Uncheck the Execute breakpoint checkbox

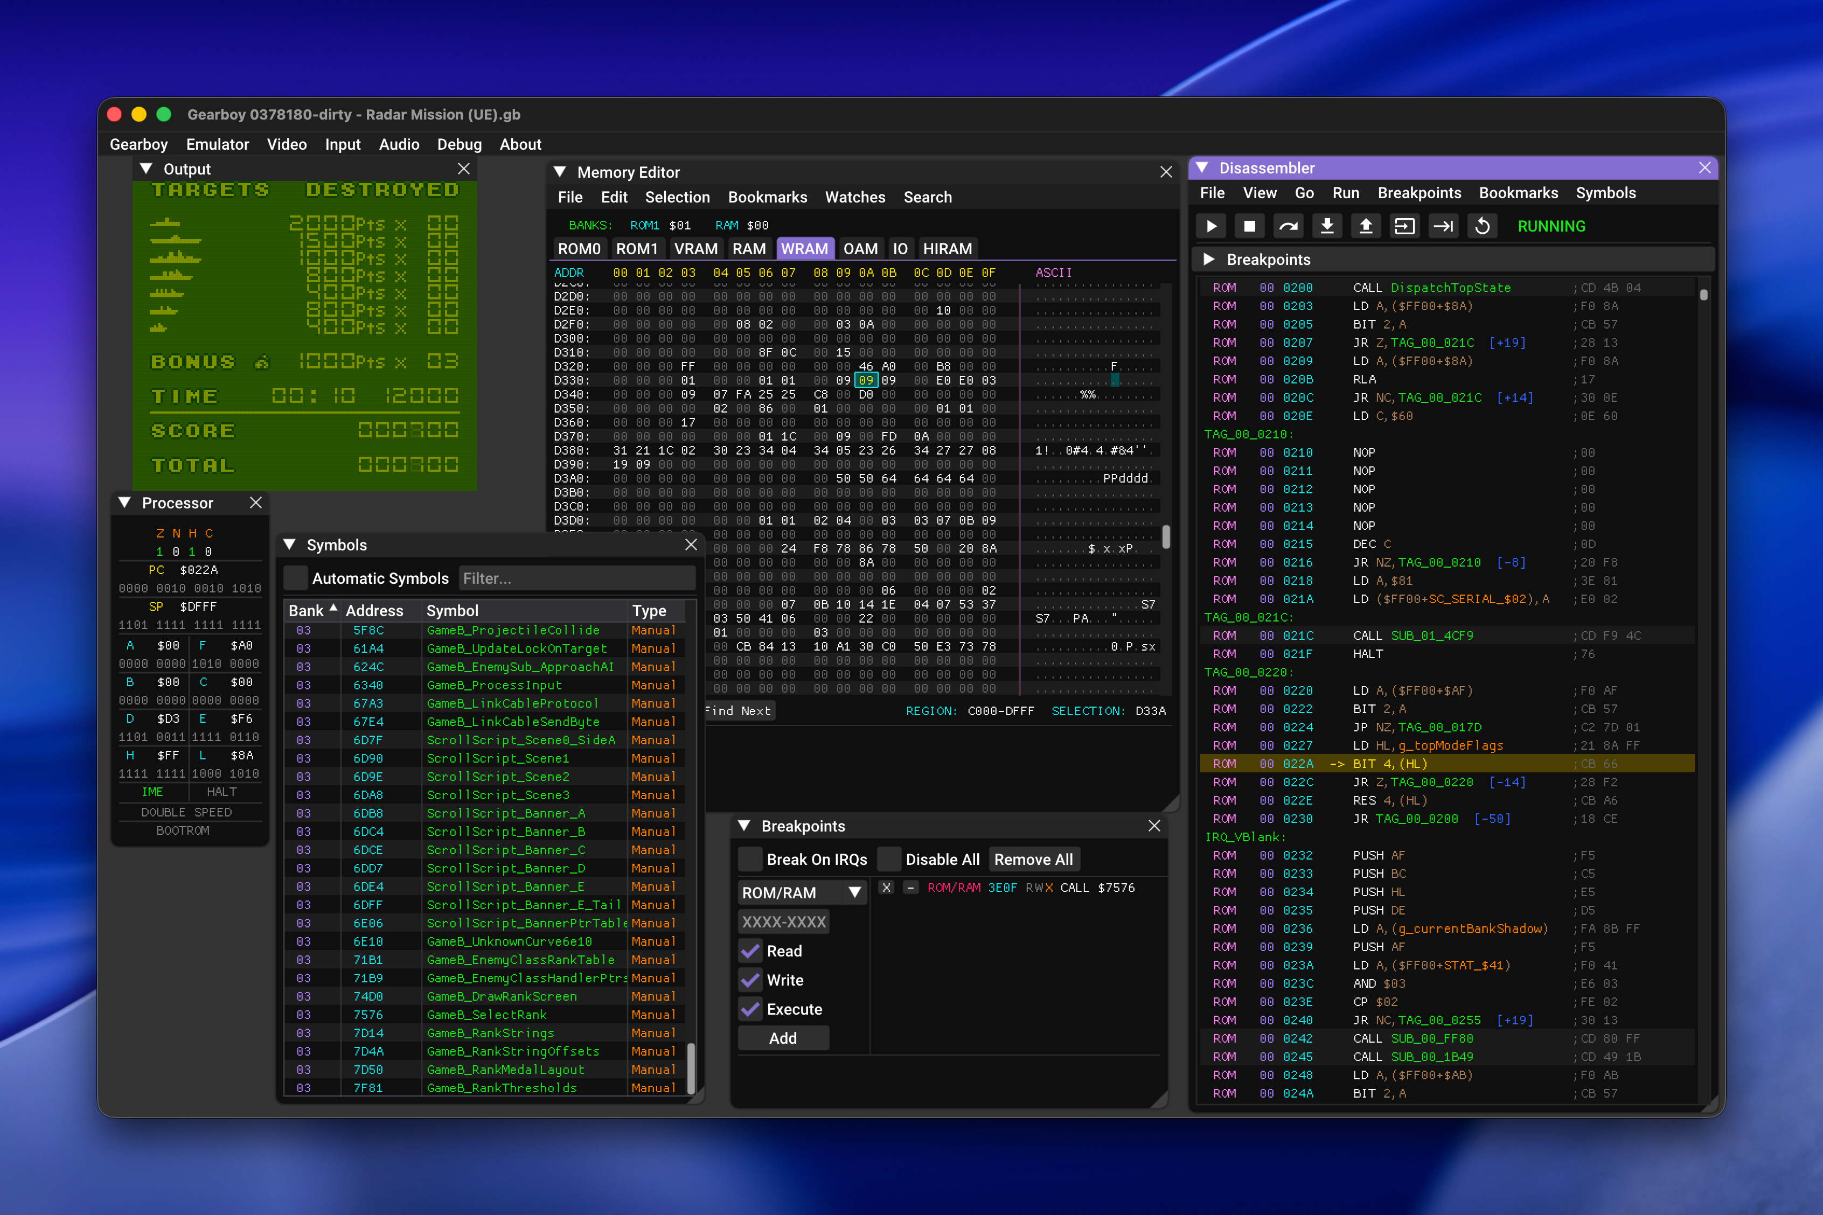(x=750, y=1009)
